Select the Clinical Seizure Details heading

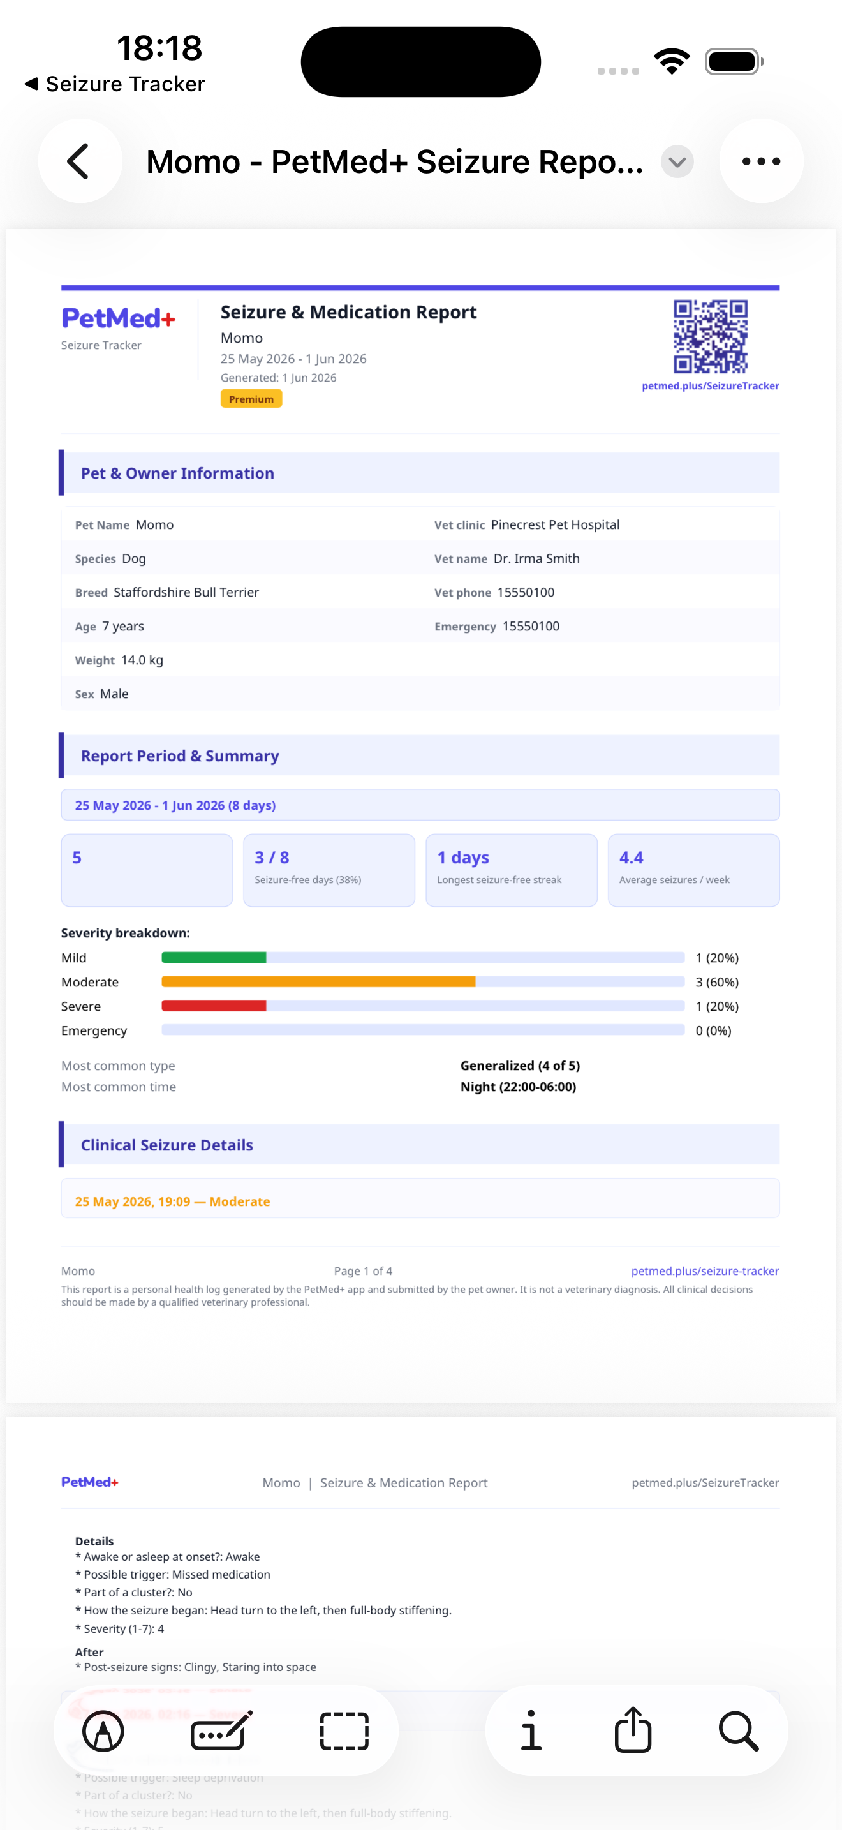click(x=167, y=1145)
